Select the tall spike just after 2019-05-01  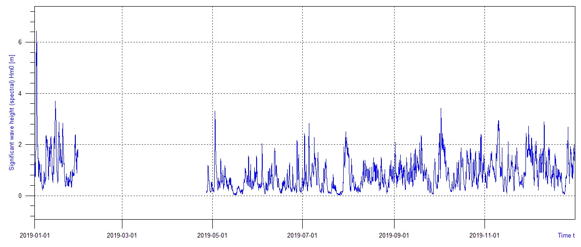pos(215,112)
